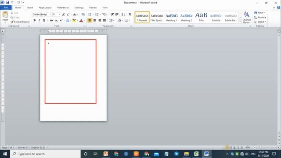281x158 pixels.
Task: Apply the red font color
Action: (81, 20)
